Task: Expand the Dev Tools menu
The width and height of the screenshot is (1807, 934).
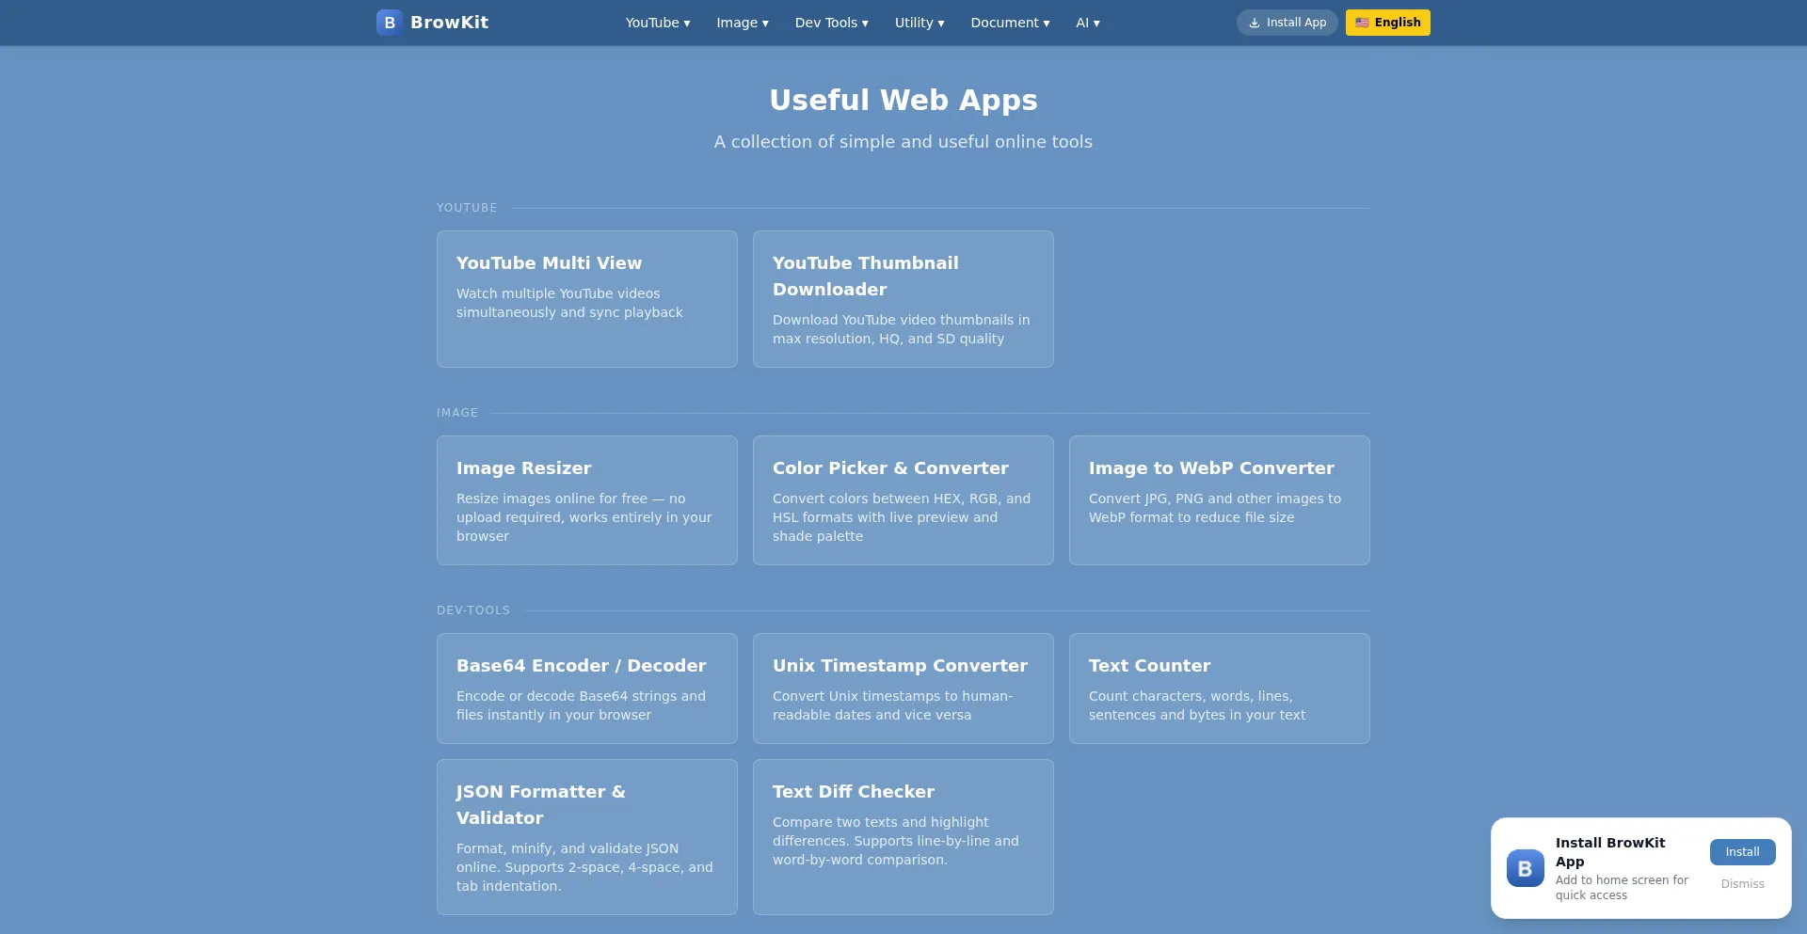Action: (832, 23)
